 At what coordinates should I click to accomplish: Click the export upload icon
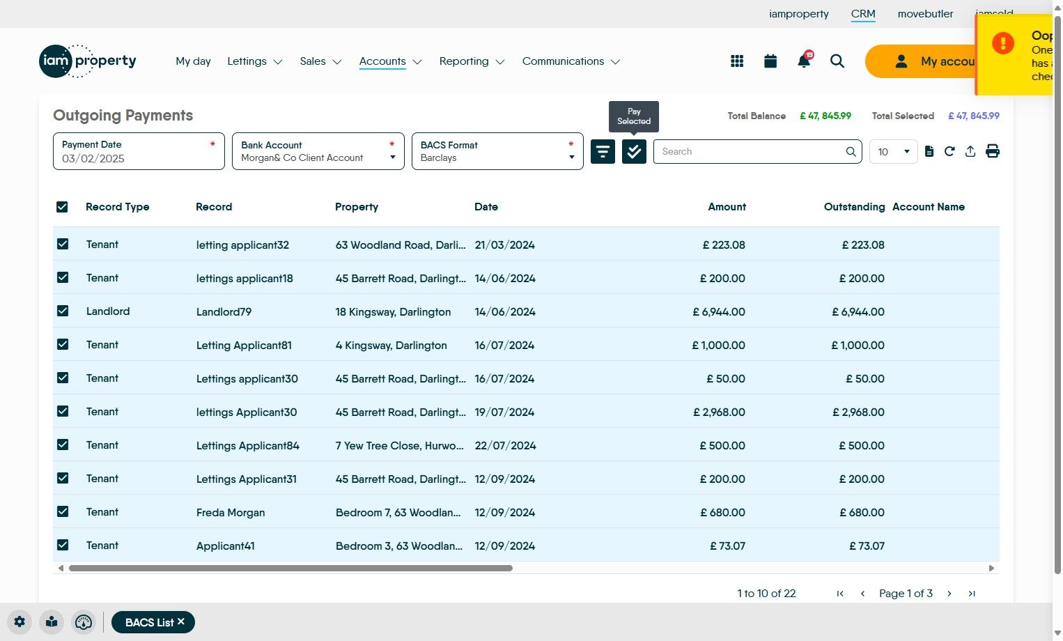click(x=970, y=151)
